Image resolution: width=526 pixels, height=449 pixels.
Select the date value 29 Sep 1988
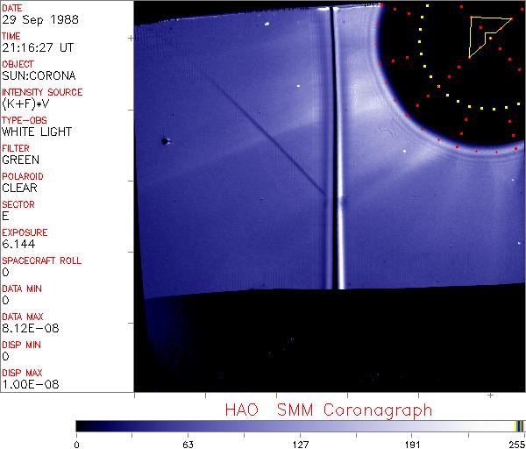point(33,19)
